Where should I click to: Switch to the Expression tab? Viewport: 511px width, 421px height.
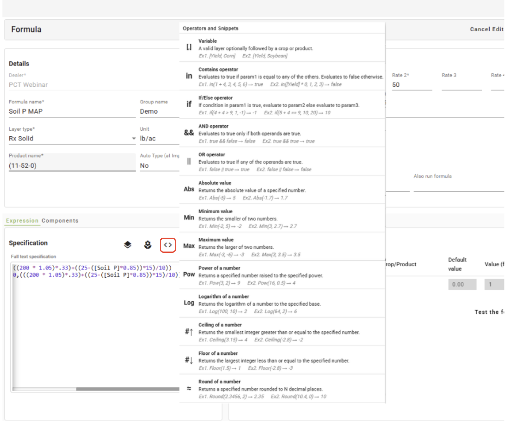point(22,221)
